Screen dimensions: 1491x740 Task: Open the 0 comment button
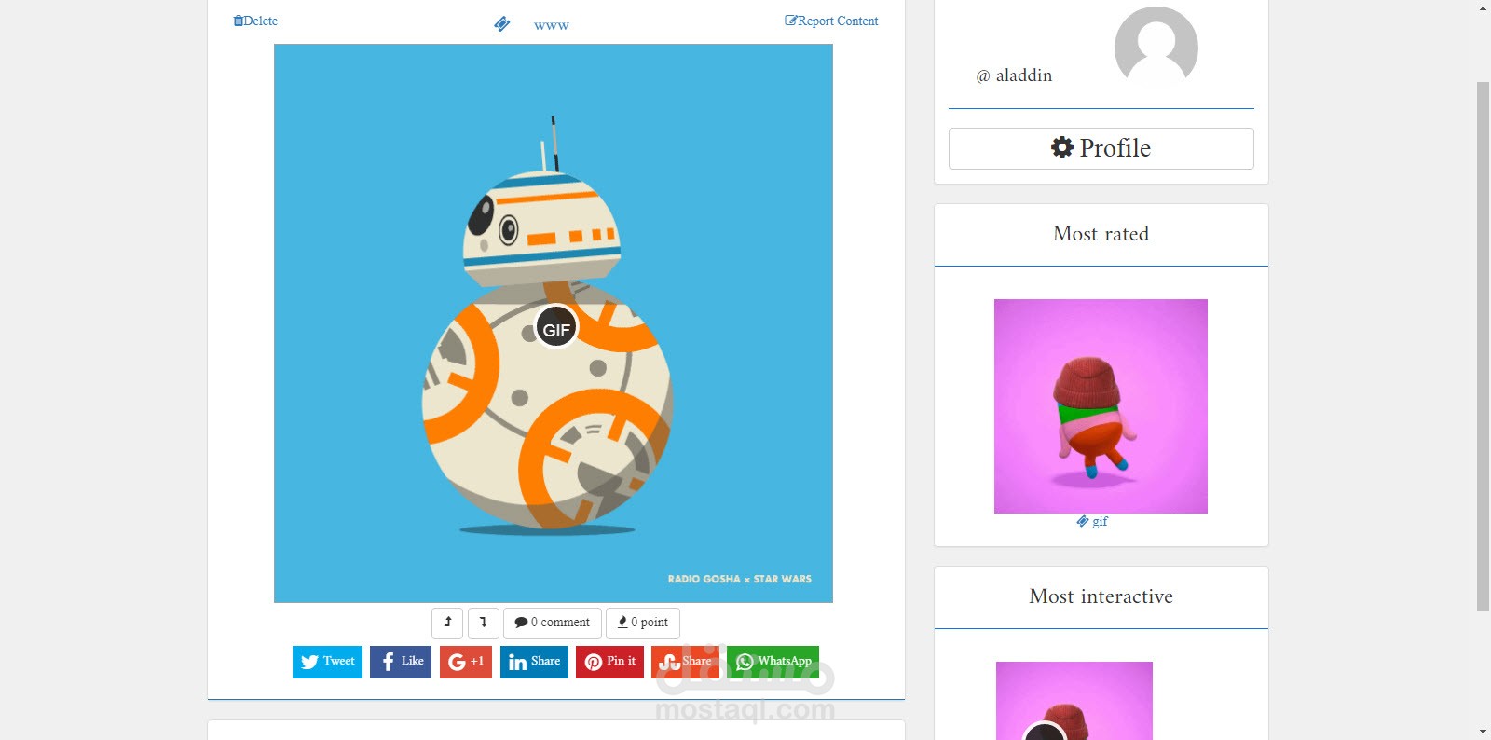pos(553,623)
